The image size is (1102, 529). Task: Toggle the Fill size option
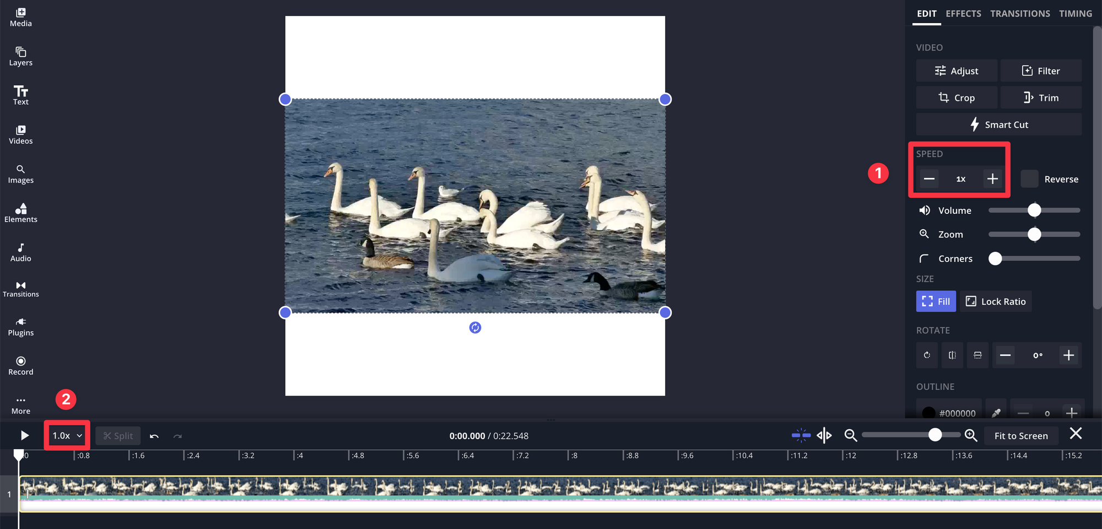936,301
